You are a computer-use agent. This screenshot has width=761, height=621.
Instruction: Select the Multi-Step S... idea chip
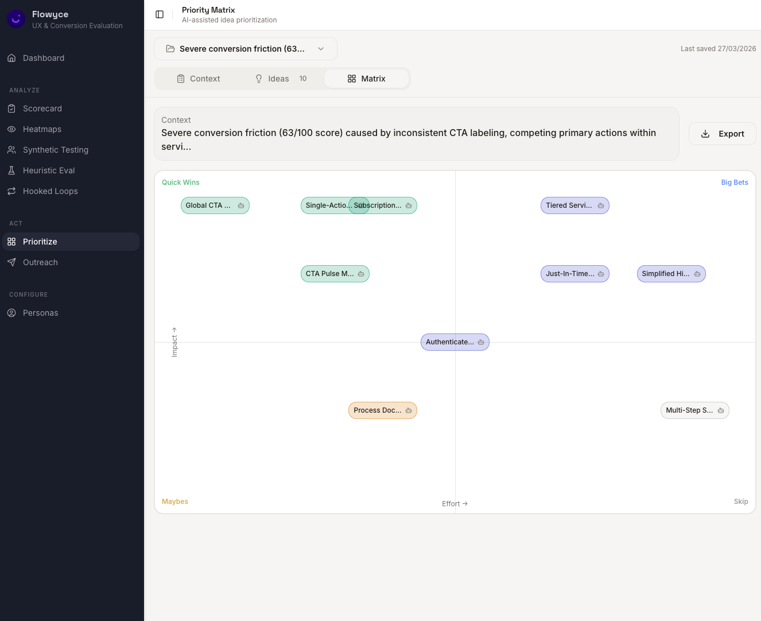(x=695, y=410)
